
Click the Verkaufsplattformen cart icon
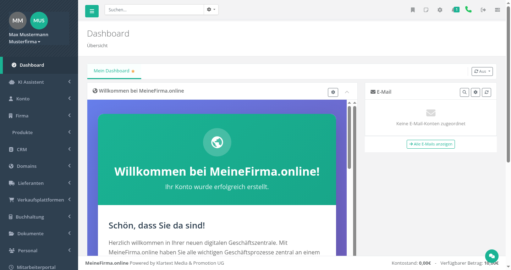coord(12,200)
